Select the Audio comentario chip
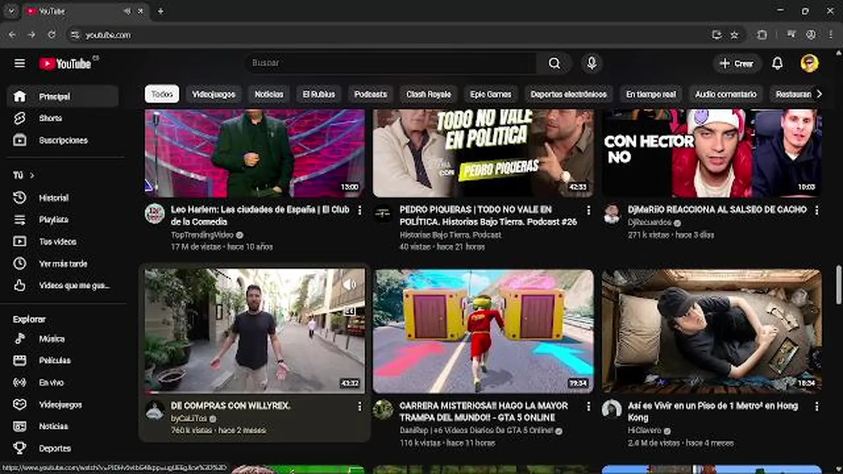Viewport: 843px width, 474px height. point(726,94)
